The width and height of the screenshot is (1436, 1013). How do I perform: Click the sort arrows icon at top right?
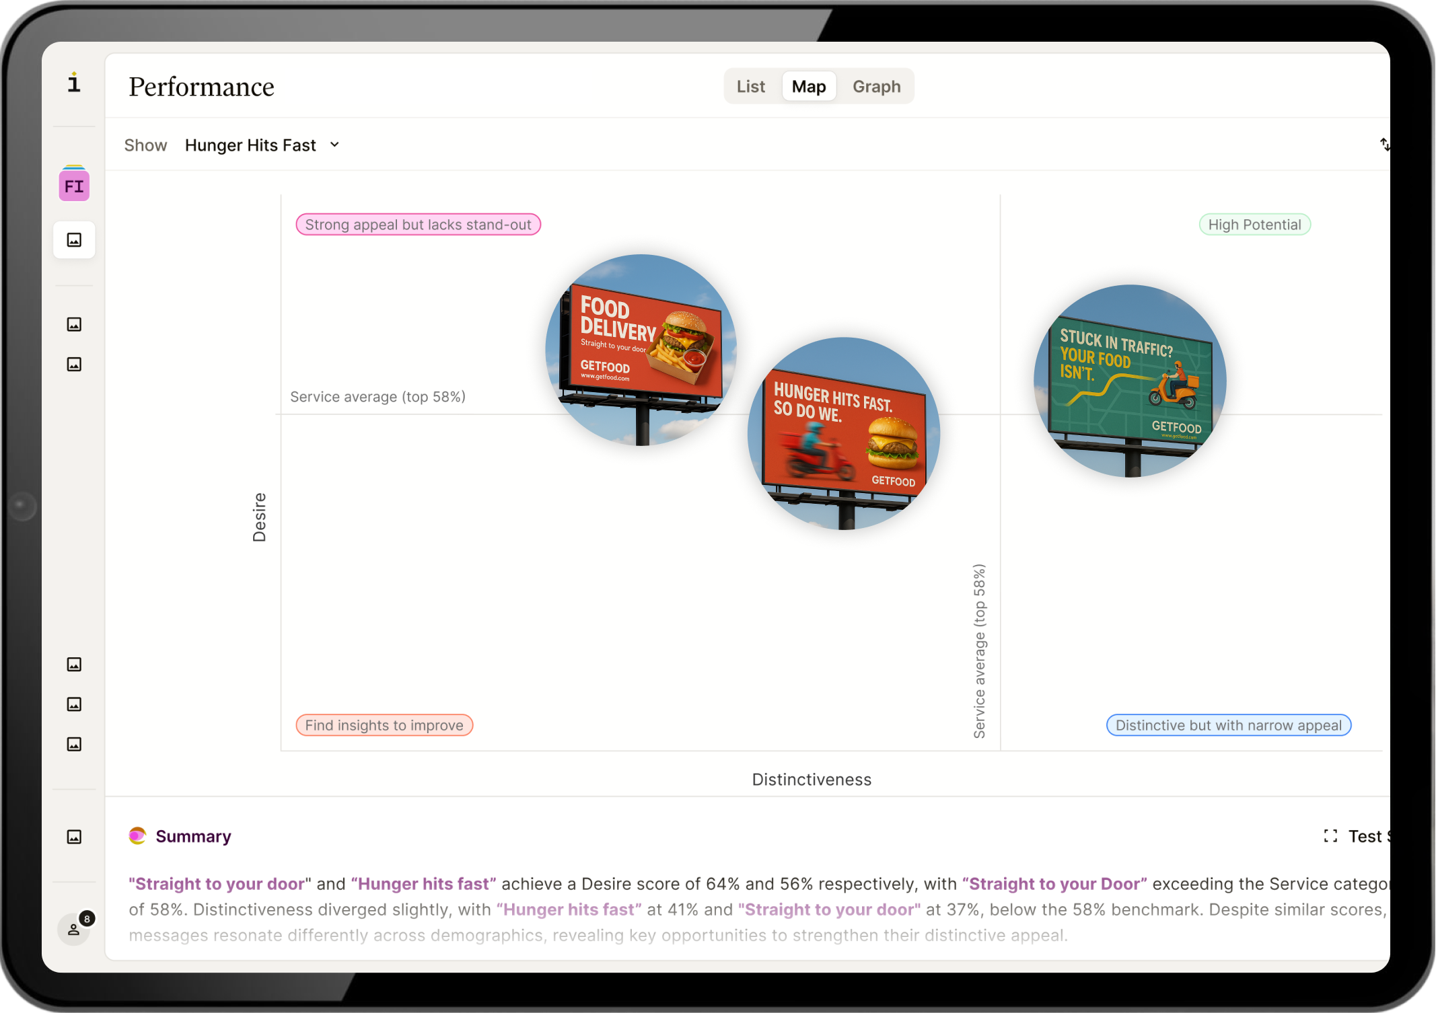click(1384, 144)
